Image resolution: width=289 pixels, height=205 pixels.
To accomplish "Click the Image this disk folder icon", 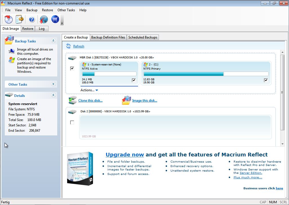I will [126, 100].
